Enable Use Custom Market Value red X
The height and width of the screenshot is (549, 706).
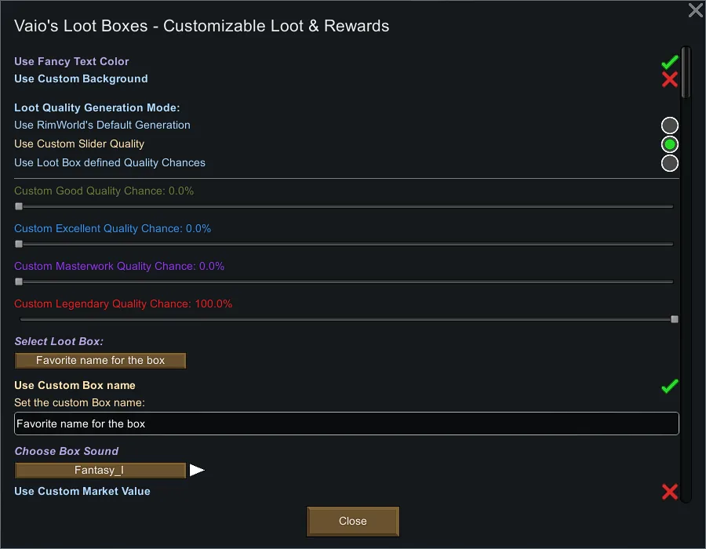tap(669, 492)
